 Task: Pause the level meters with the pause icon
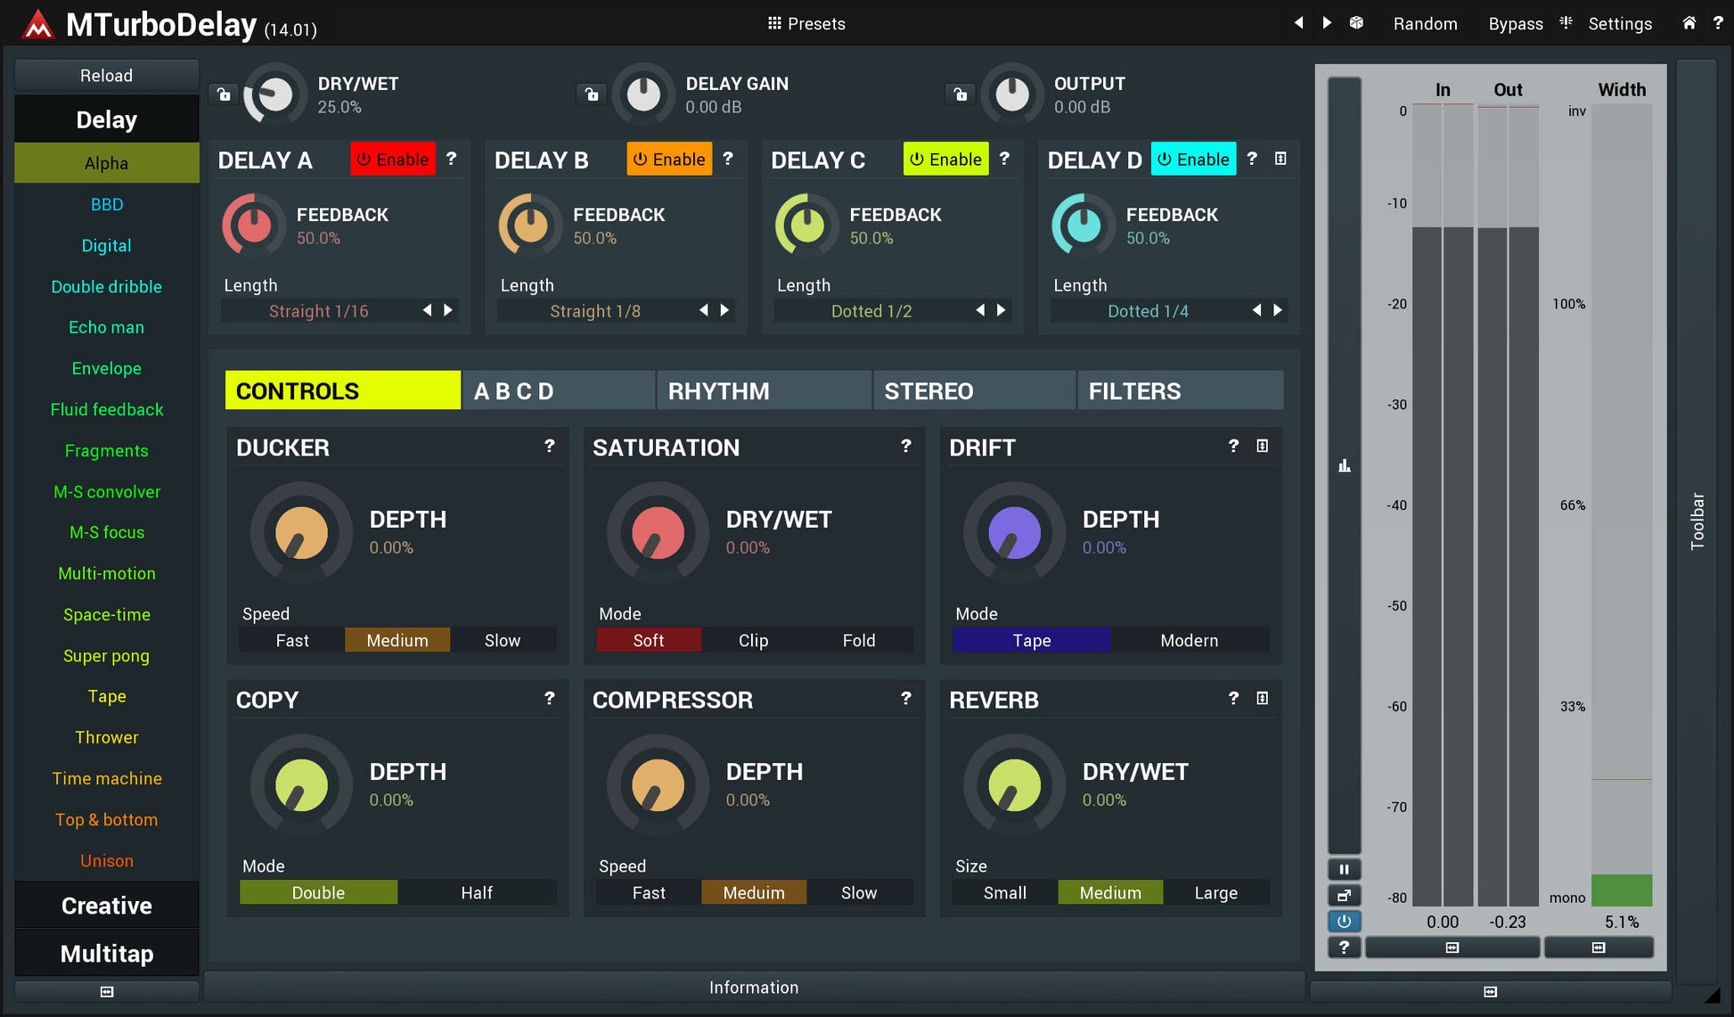(x=1344, y=869)
